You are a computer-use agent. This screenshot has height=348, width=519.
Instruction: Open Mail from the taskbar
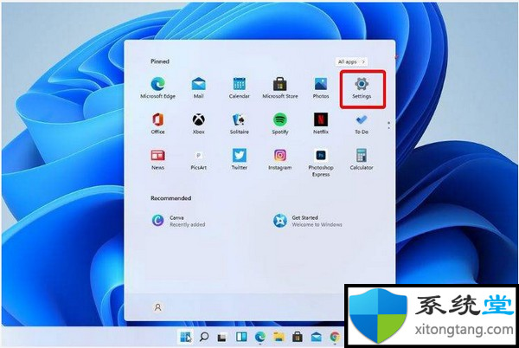(x=316, y=337)
